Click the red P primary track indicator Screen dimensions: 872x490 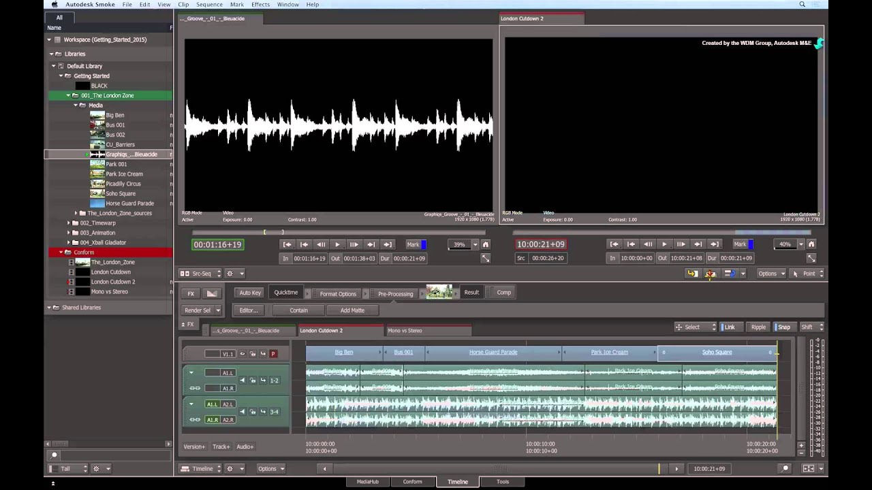[x=273, y=354]
